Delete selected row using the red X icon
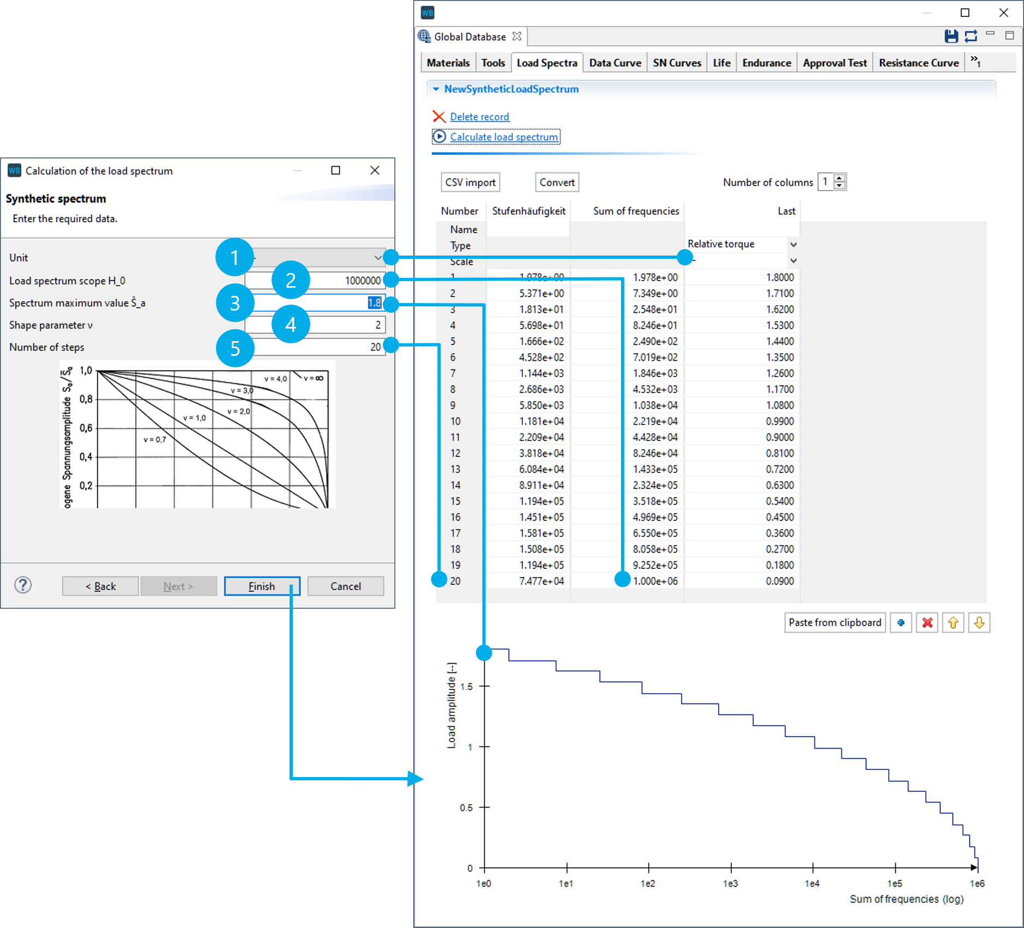Screen dimensions: 1024x928 click(x=927, y=622)
